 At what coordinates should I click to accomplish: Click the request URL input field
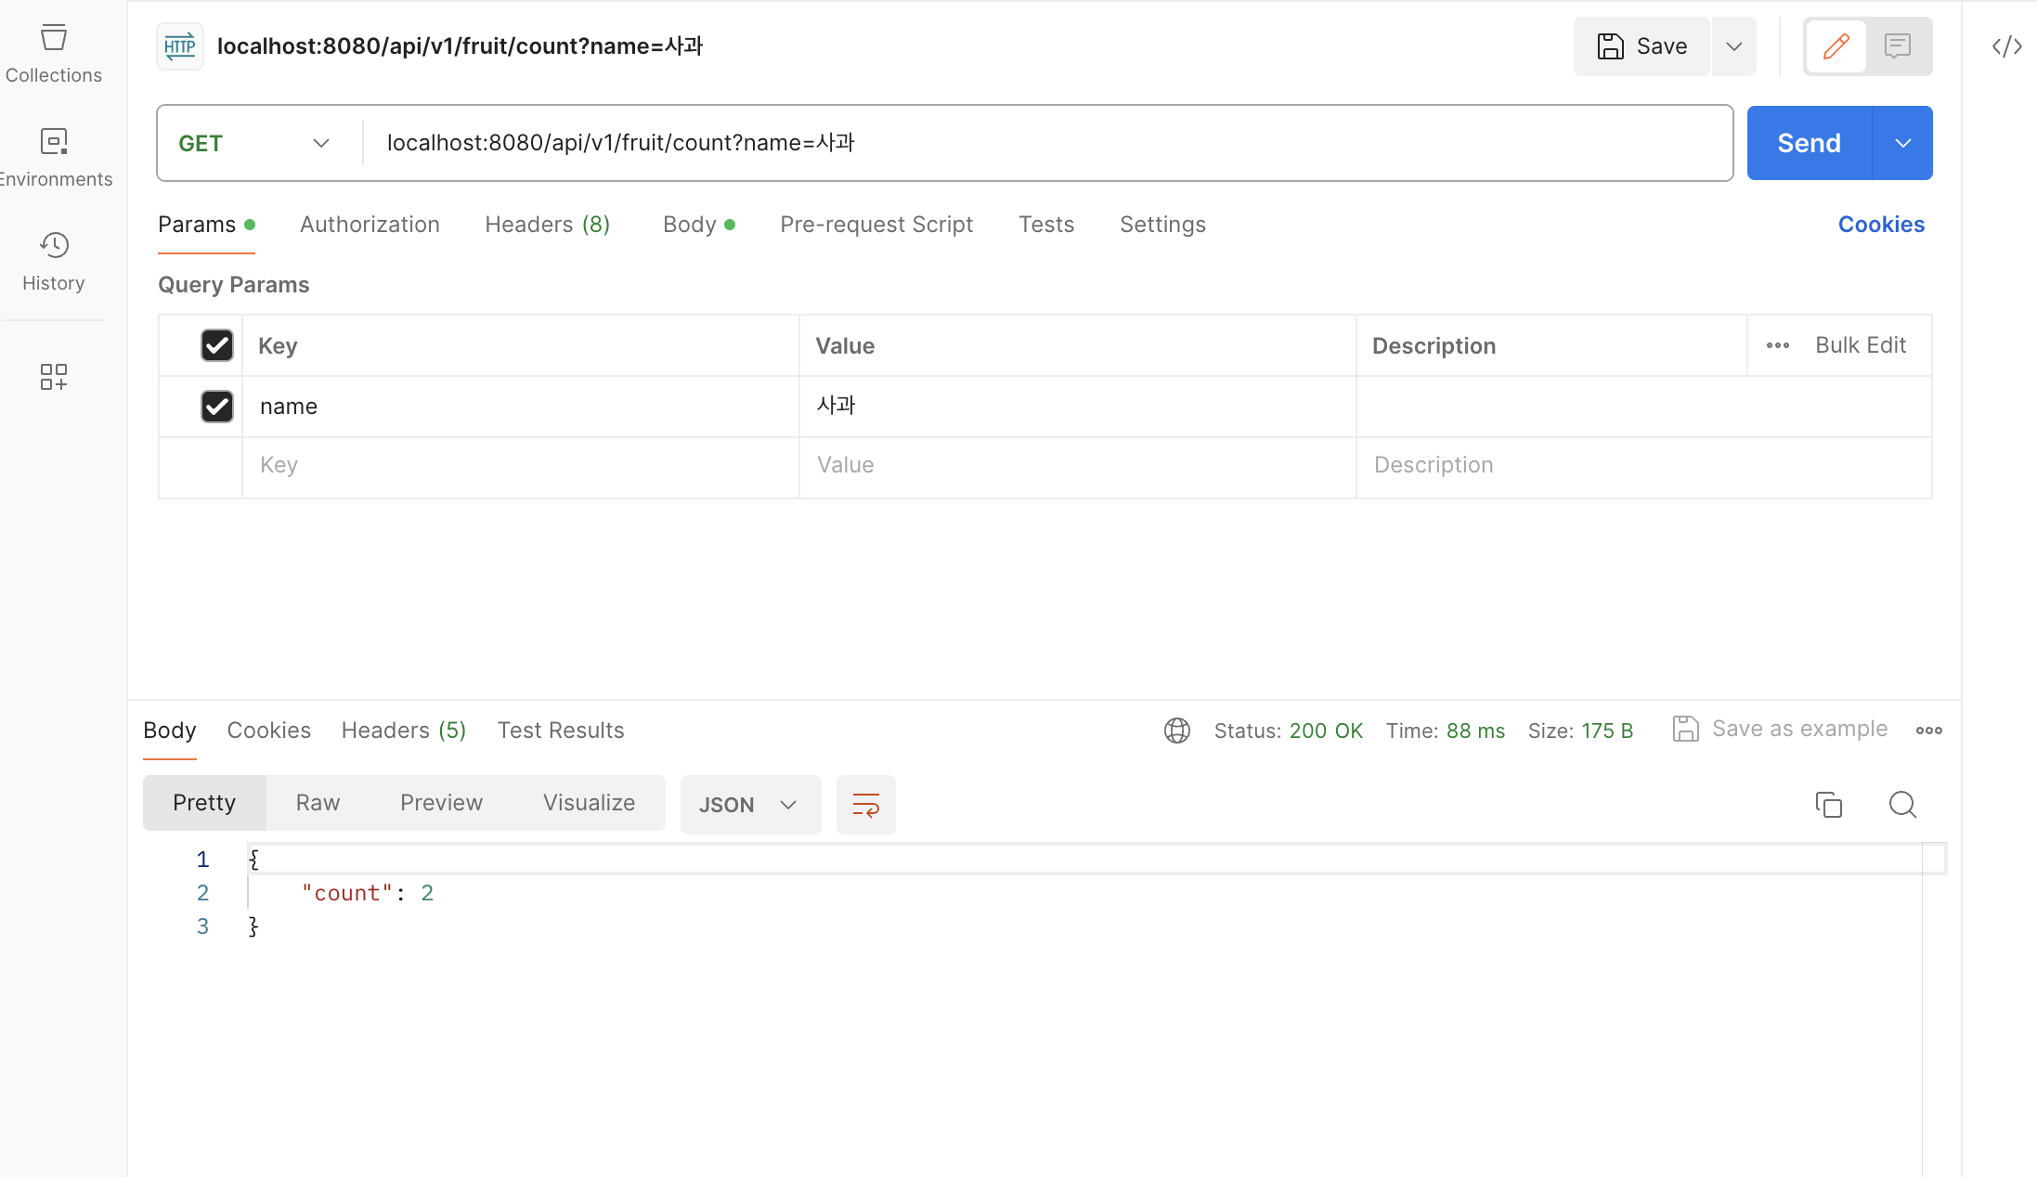tap(1040, 143)
